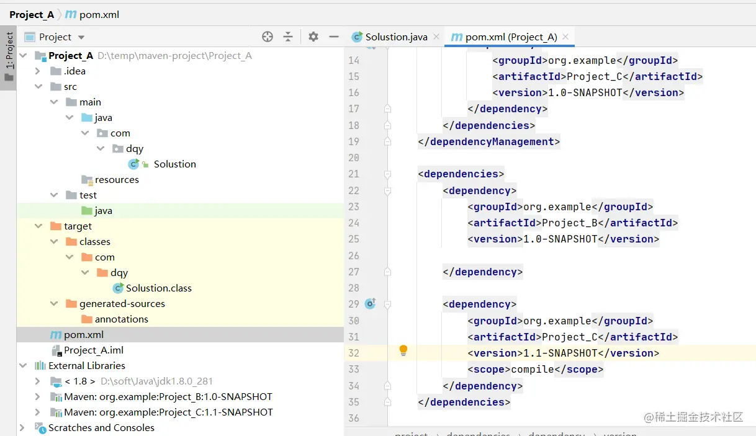
Task: Click the External Libraries bar-chart icon
Action: pyautogui.click(x=40, y=365)
